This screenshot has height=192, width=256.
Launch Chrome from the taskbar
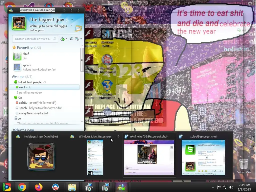coord(22,187)
